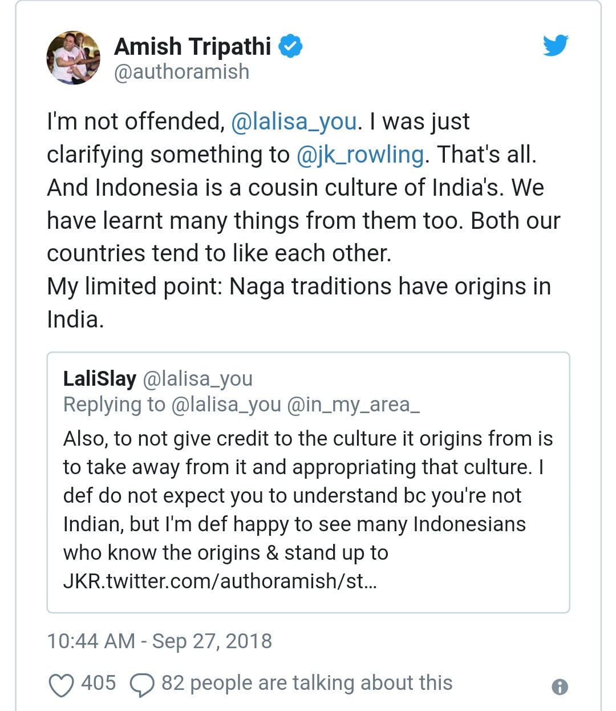Click the 405 likes count
Image resolution: width=616 pixels, height=711 pixels.
[x=98, y=683]
